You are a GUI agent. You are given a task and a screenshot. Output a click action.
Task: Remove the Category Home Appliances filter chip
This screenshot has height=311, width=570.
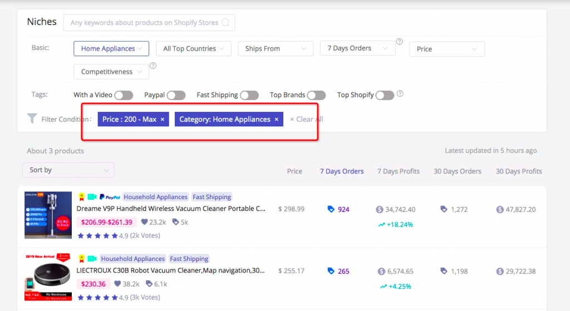click(277, 119)
